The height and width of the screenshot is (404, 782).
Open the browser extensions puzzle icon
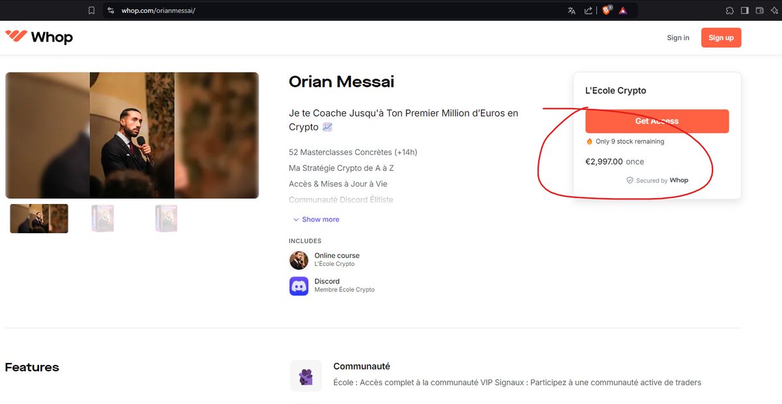pos(730,10)
